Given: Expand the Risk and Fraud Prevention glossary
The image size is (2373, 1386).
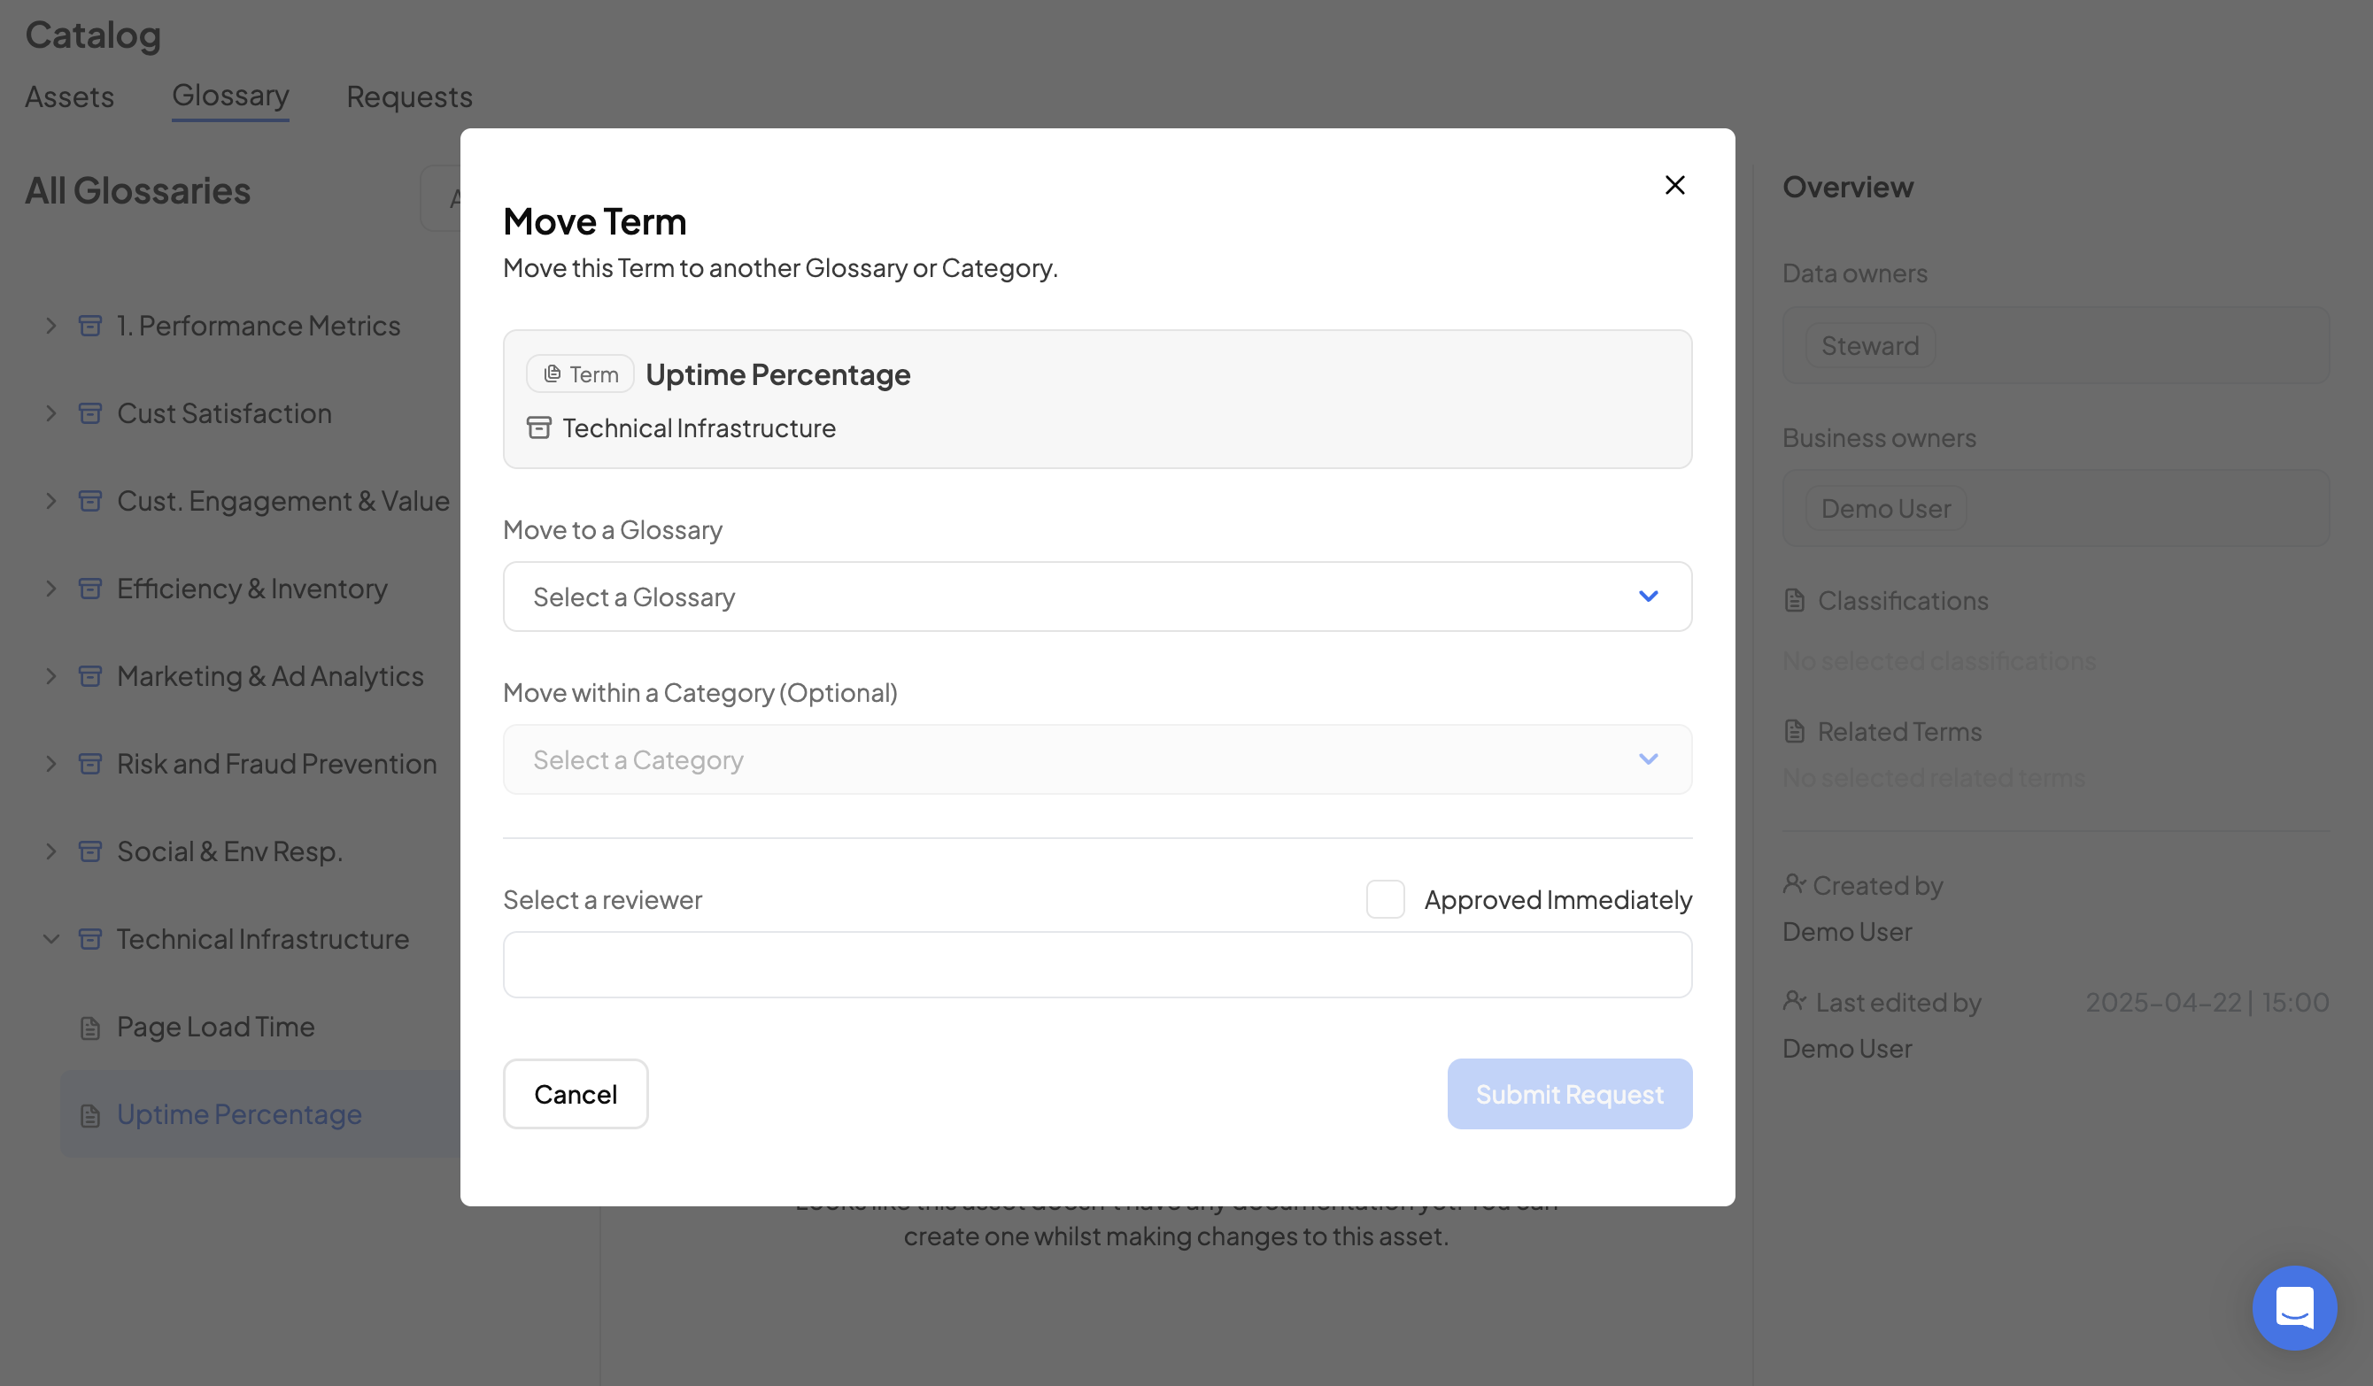Looking at the screenshot, I should pyautogui.click(x=51, y=764).
